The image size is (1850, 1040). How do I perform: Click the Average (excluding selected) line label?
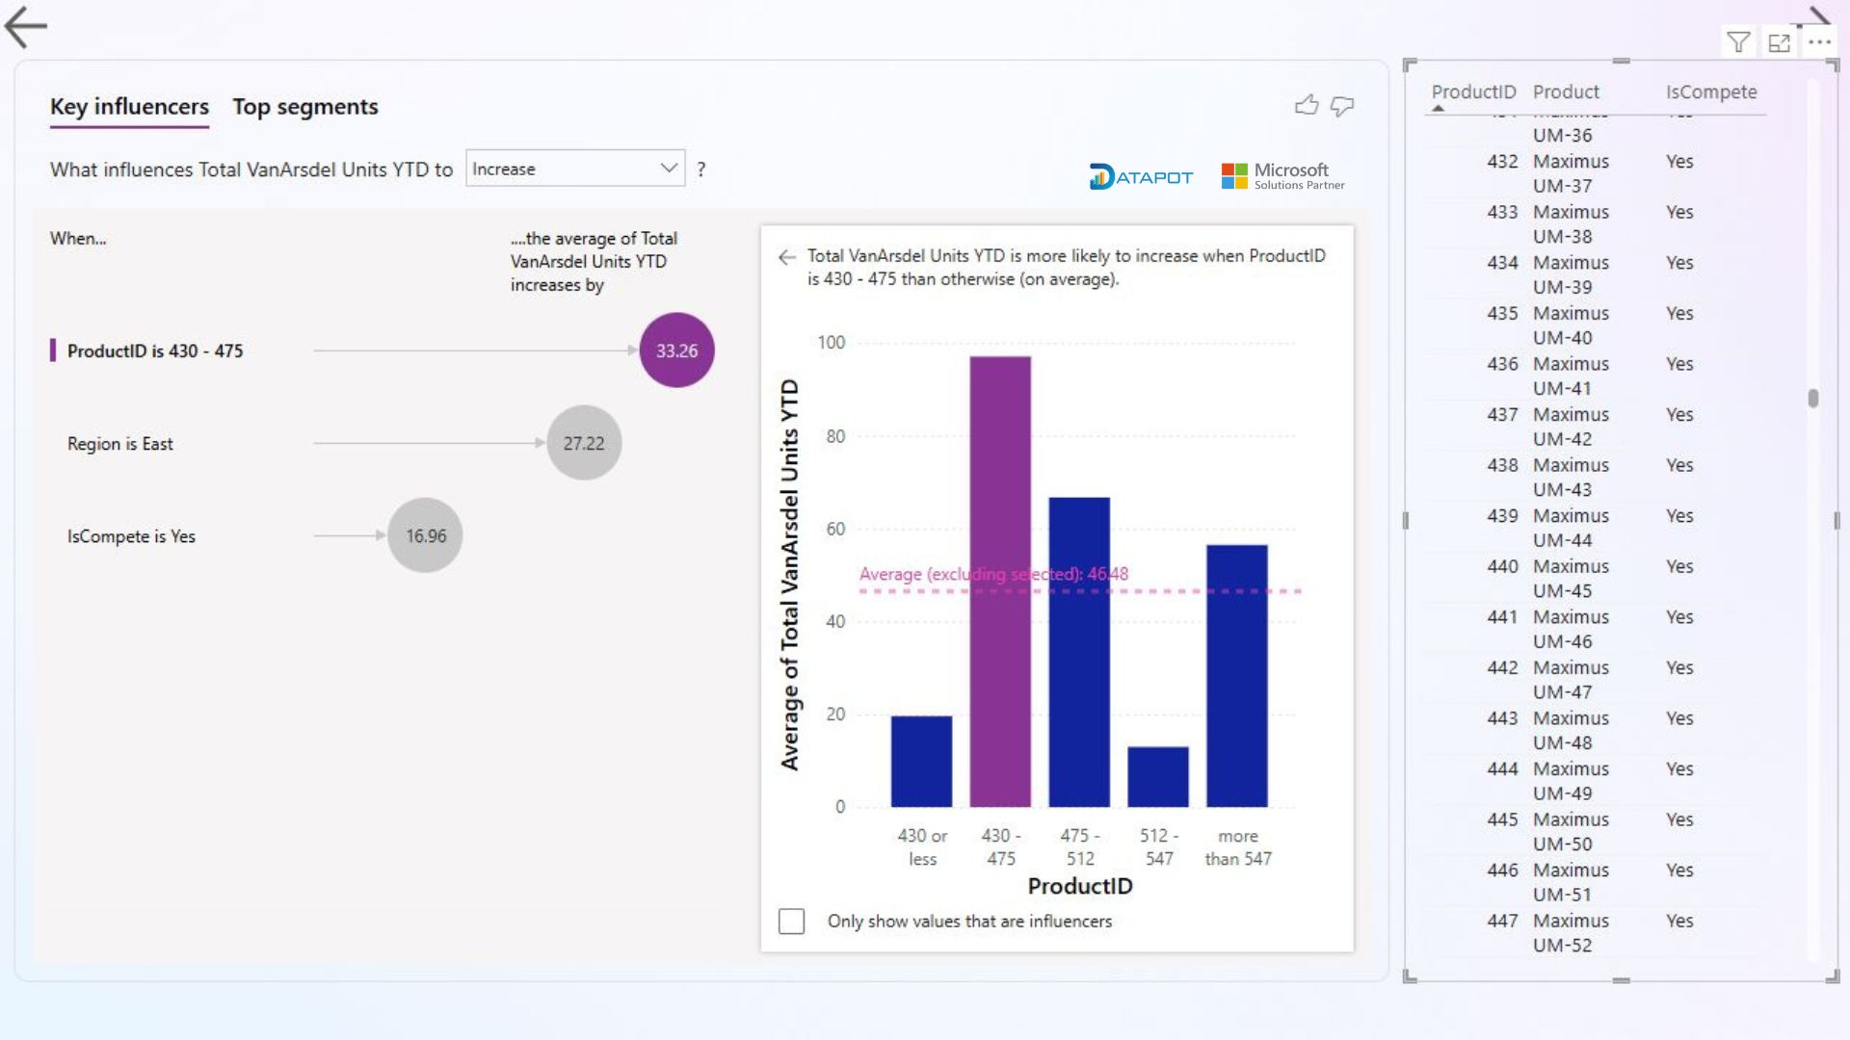[x=993, y=574]
